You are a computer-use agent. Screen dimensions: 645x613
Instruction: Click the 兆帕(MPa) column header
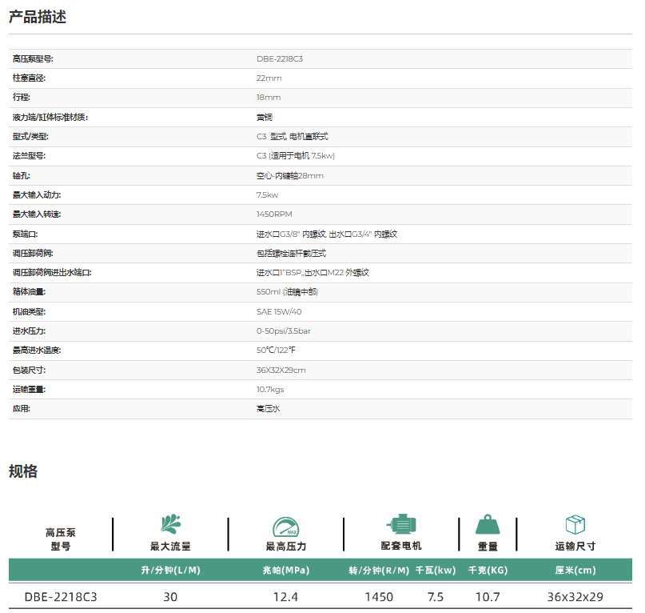[285, 571]
